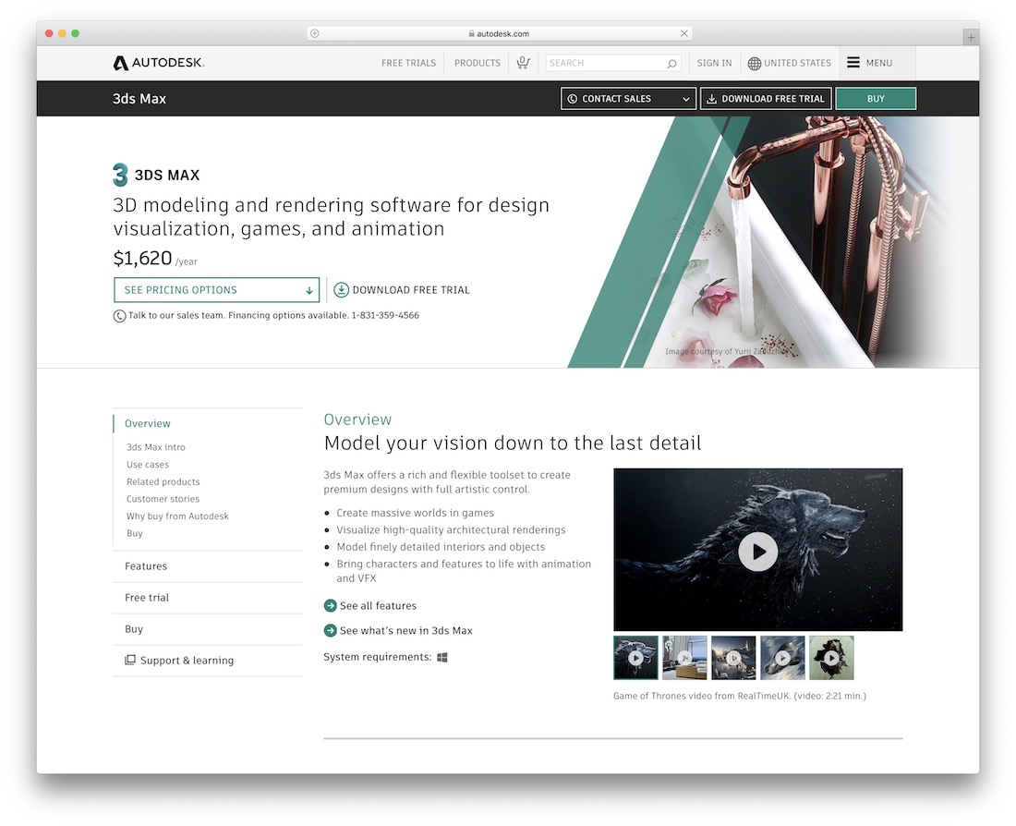Stop loading with address bar X icon

tap(684, 33)
